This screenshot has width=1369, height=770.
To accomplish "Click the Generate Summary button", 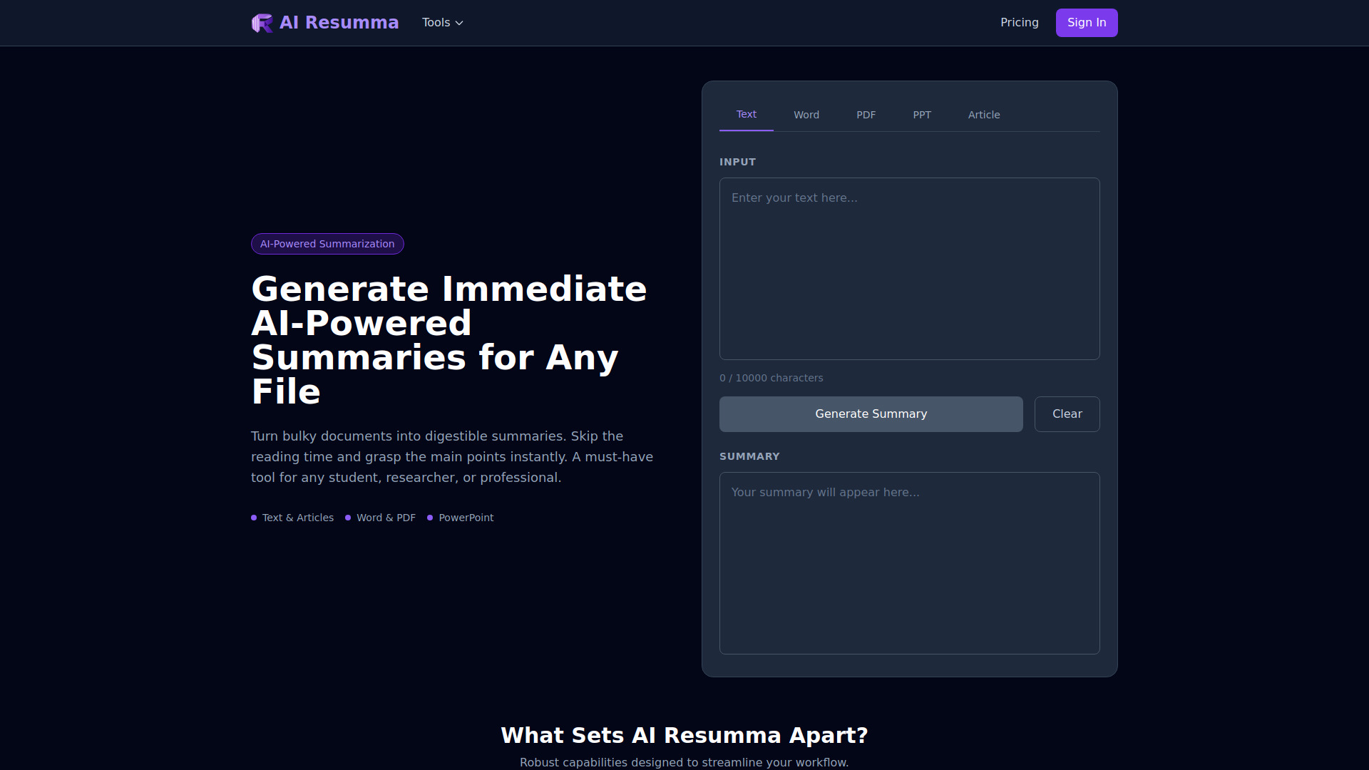I will point(871,414).
